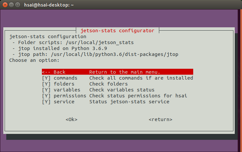Maximize the hsai-desktop terminal window
Viewport: 242px width, 152px height.
click(x=18, y=5)
